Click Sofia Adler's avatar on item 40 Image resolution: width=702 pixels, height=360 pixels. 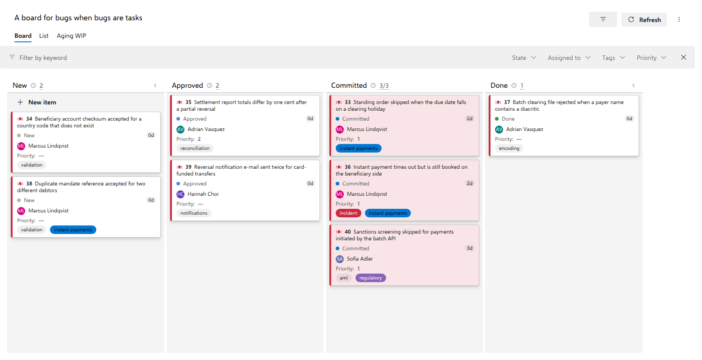coord(340,259)
